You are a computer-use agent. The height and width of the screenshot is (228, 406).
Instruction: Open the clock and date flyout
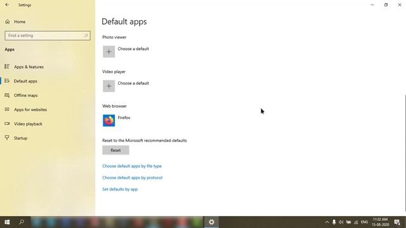pos(380,222)
